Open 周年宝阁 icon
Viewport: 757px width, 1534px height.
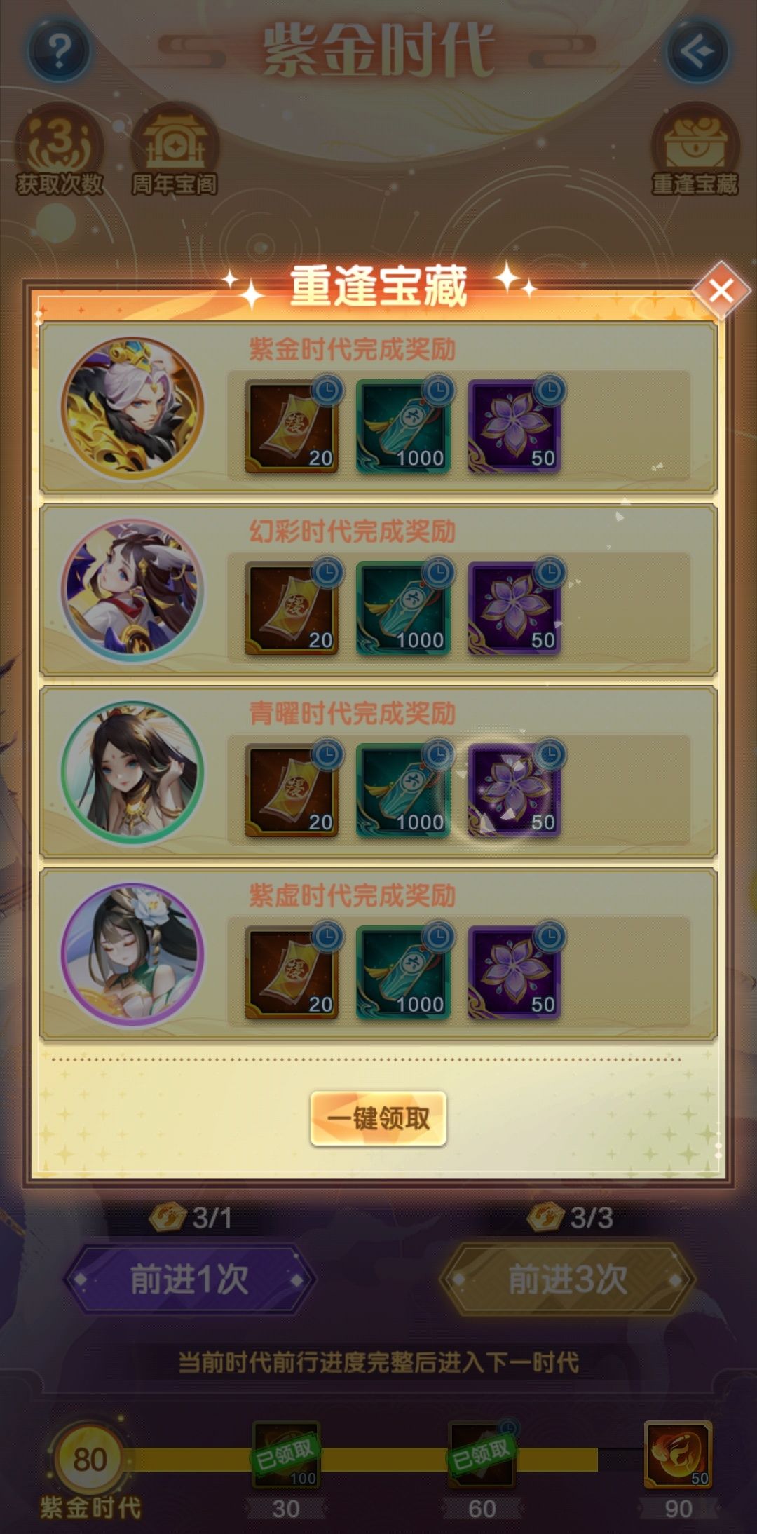(175, 150)
